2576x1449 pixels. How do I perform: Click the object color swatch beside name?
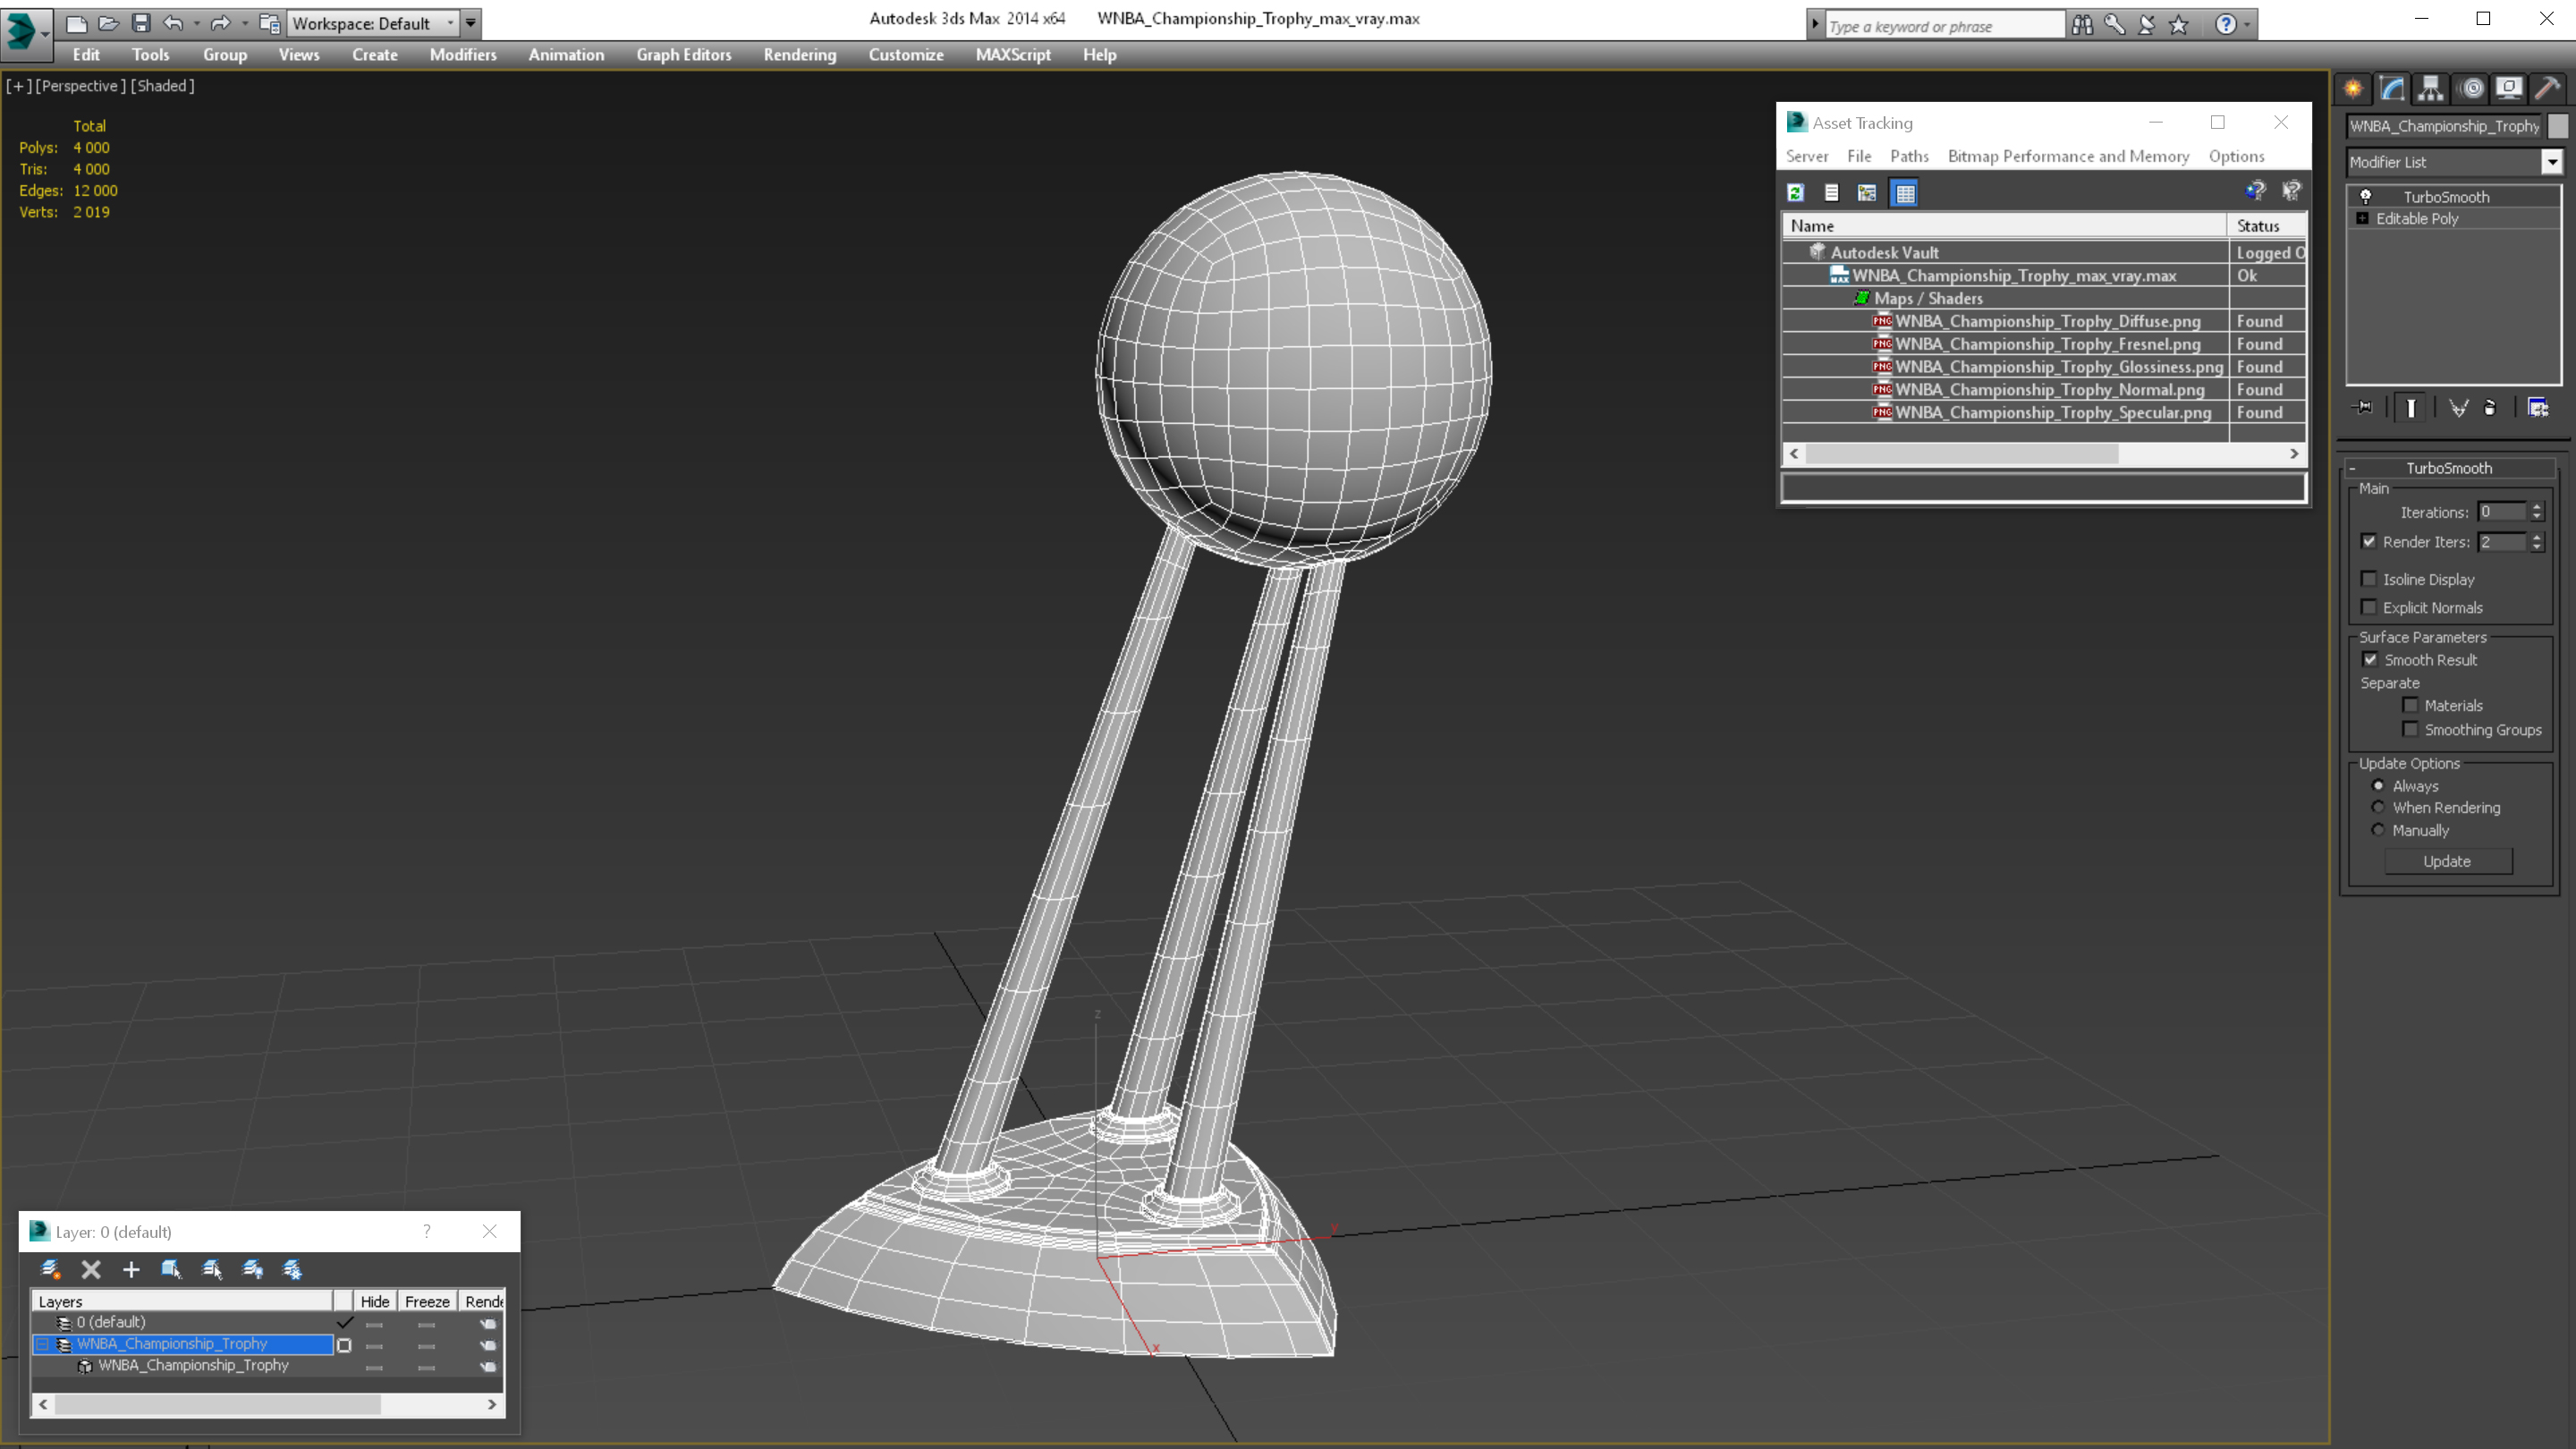2558,126
